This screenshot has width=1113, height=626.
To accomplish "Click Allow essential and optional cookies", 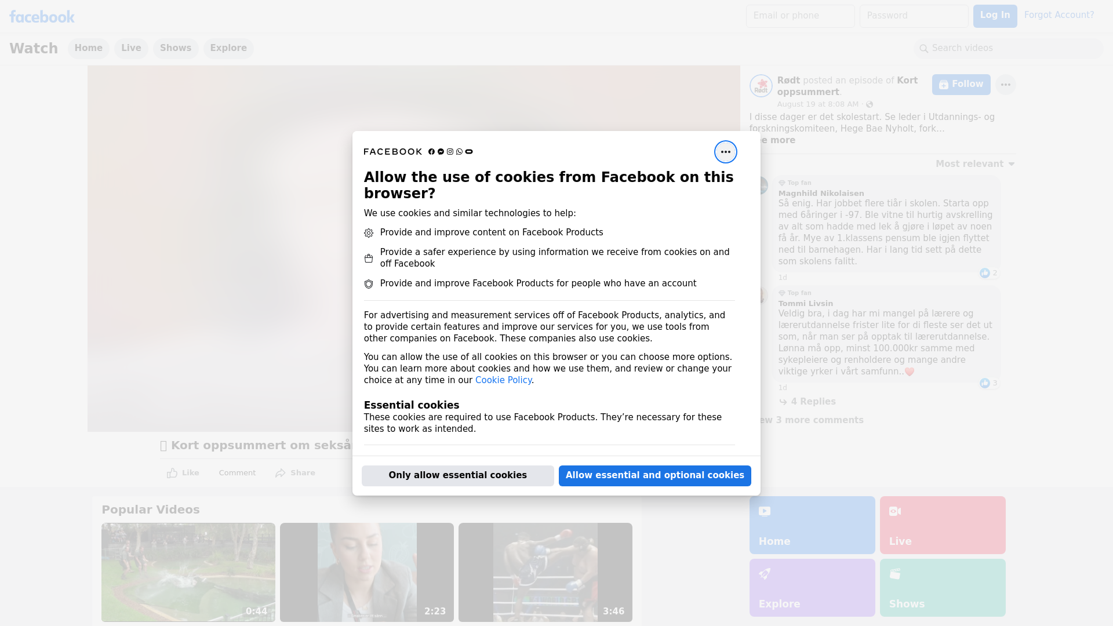I will [654, 475].
